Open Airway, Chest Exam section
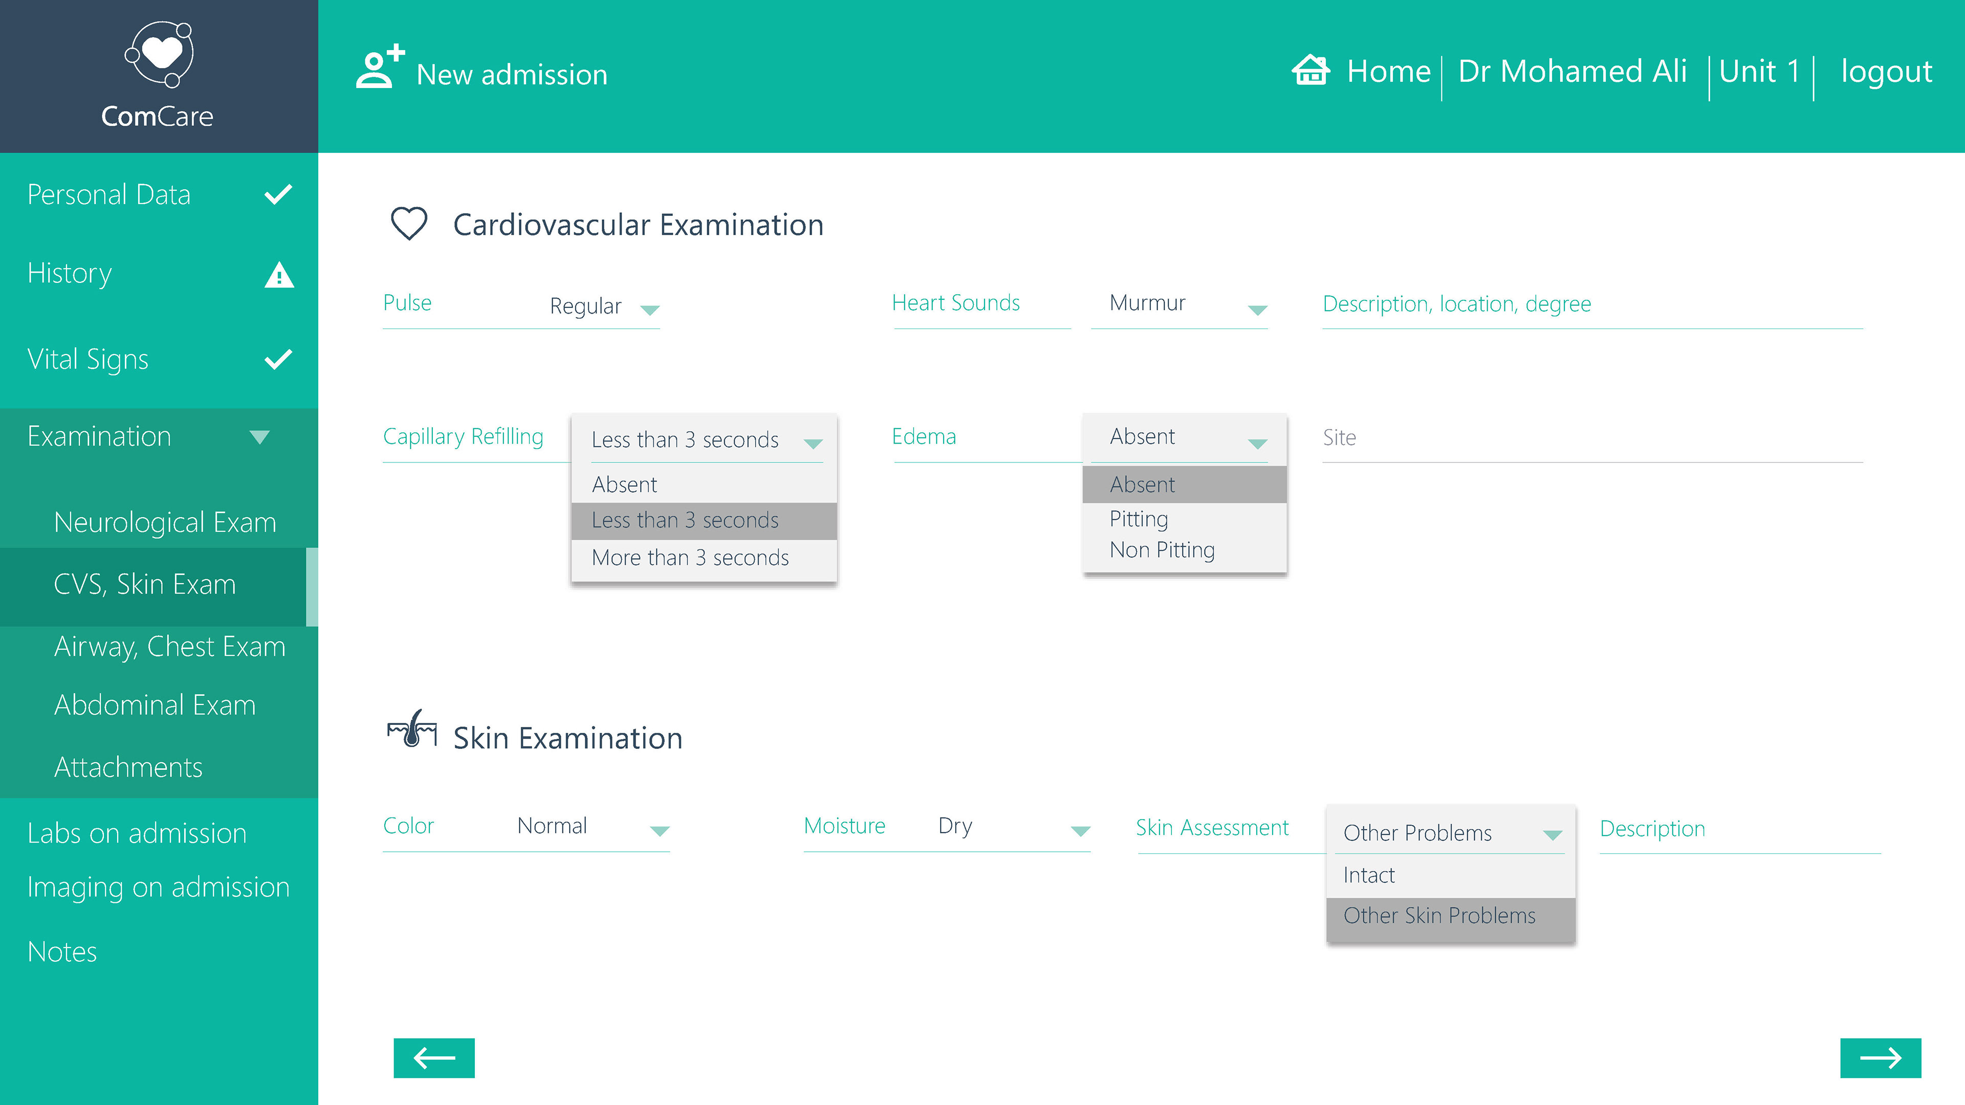Screen dimensions: 1965x1105 [169, 646]
